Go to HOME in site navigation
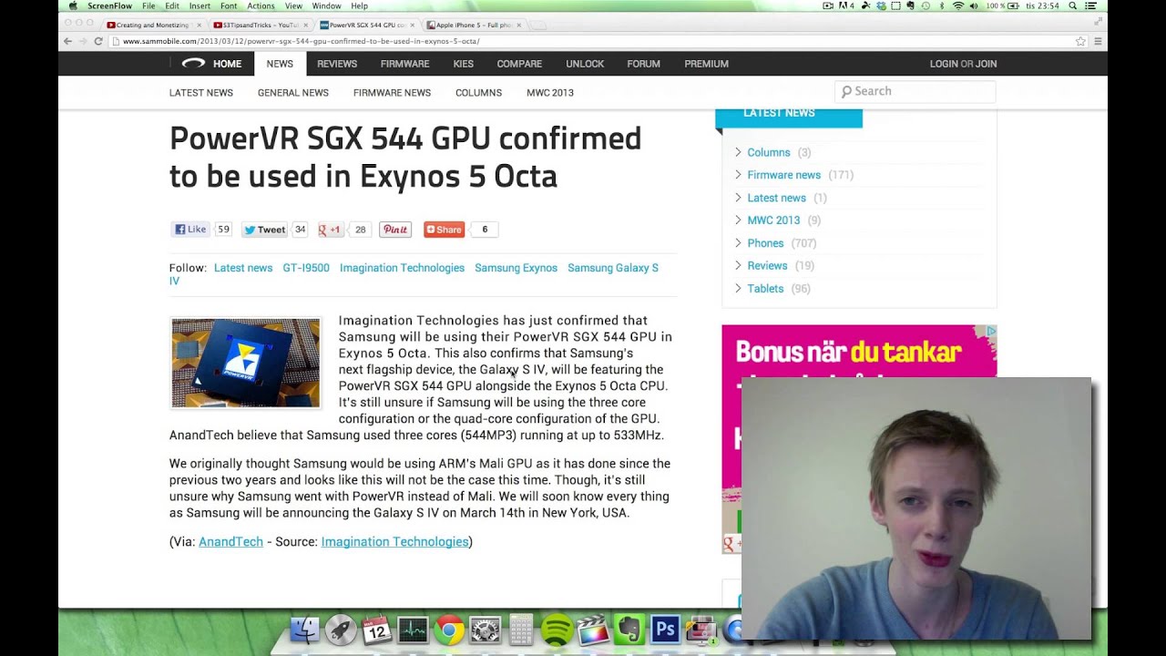The height and width of the screenshot is (656, 1166). click(227, 64)
